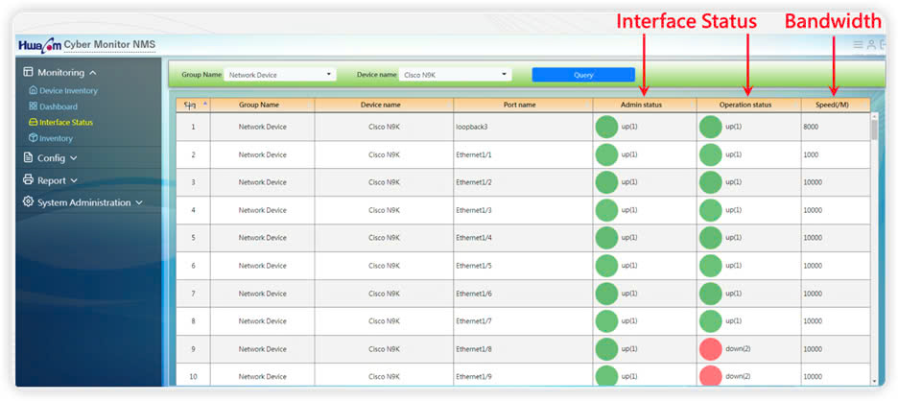This screenshot has height=401, width=898.
Task: Click the red down status indicator for Ethernet1/8
Action: coord(710,349)
